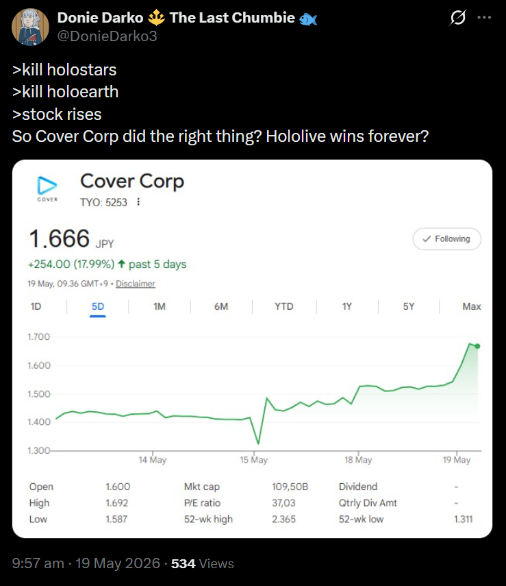The width and height of the screenshot is (506, 586).
Task: Select the YTD chart range
Action: click(x=283, y=306)
